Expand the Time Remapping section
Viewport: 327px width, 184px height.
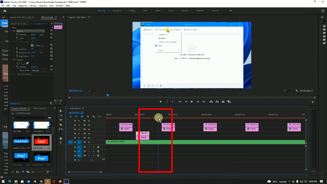(x=12, y=74)
